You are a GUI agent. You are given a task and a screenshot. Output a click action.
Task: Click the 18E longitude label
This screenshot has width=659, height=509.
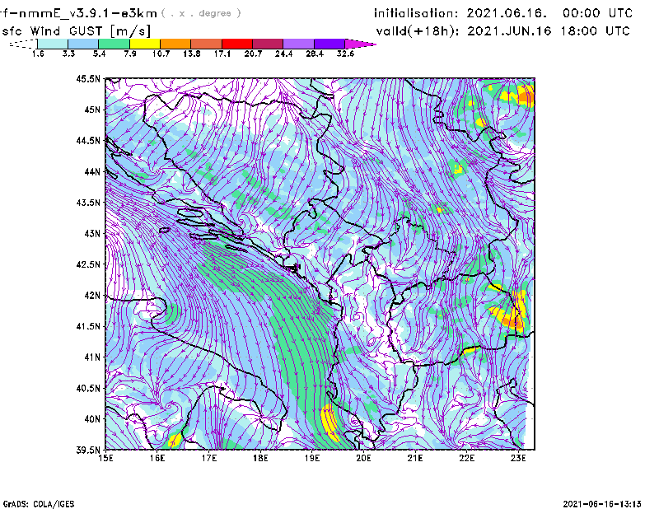coord(260,458)
